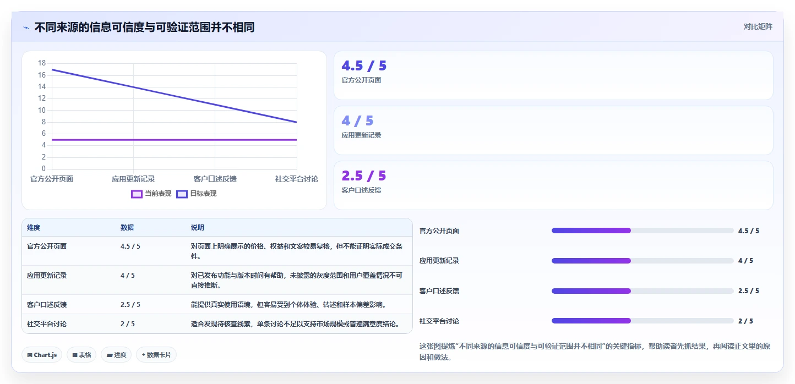Screen dimensions: 795x384
Task: Click the 客户口述反馈 progress bar
Action: pyautogui.click(x=642, y=291)
